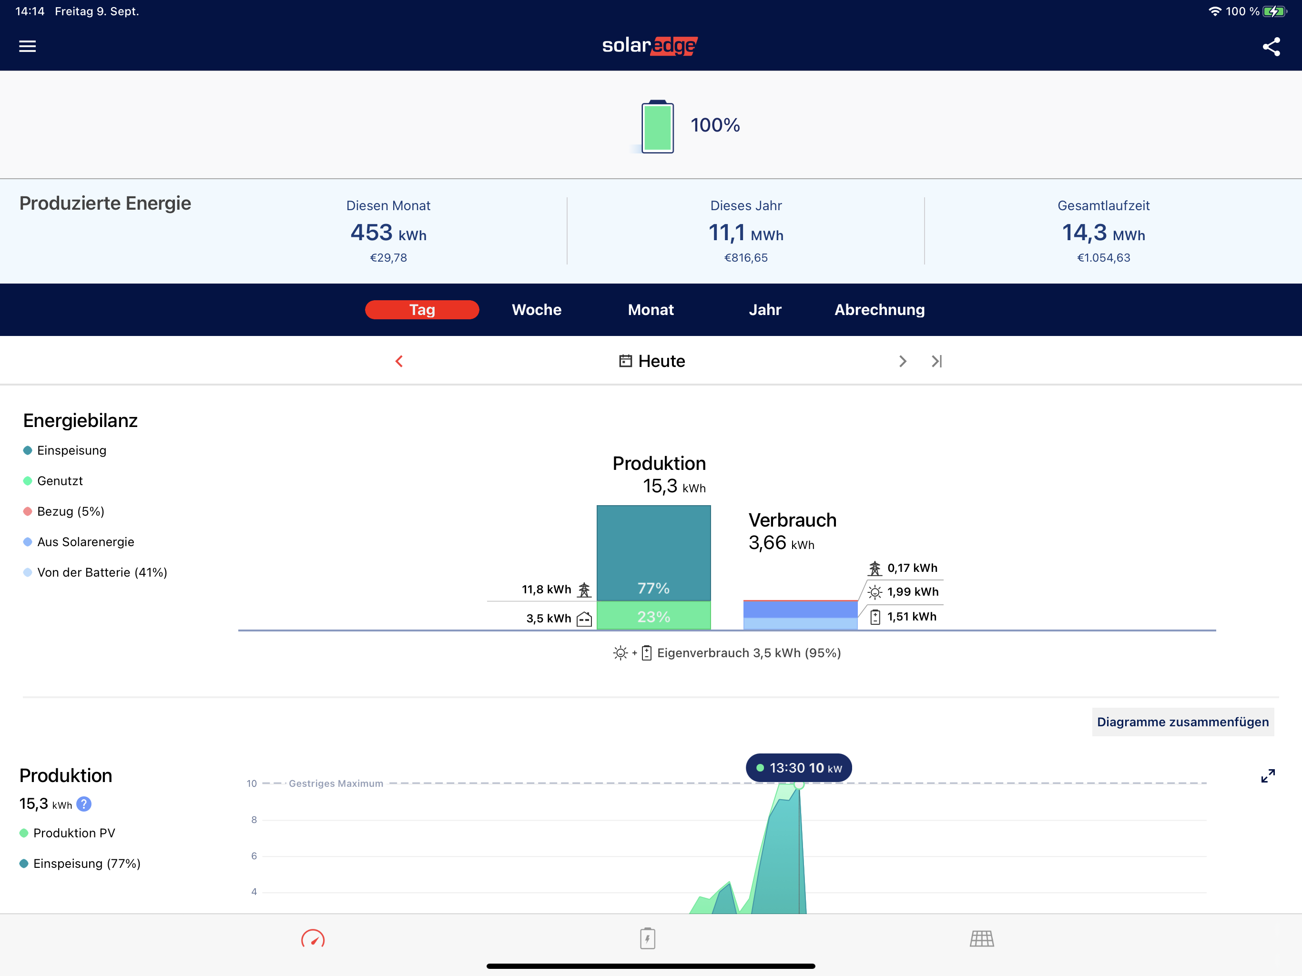The width and height of the screenshot is (1302, 976).
Task: Select the Monat period button
Action: [651, 310]
